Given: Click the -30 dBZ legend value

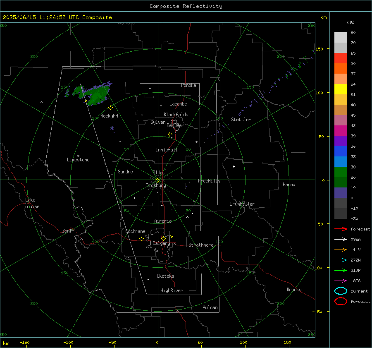Looking at the screenshot, I should 354,218.
